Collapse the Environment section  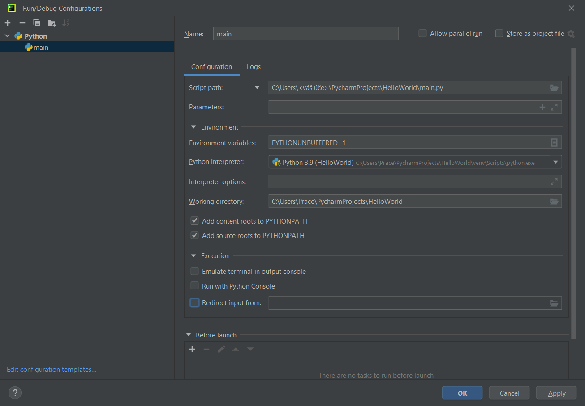click(x=194, y=127)
